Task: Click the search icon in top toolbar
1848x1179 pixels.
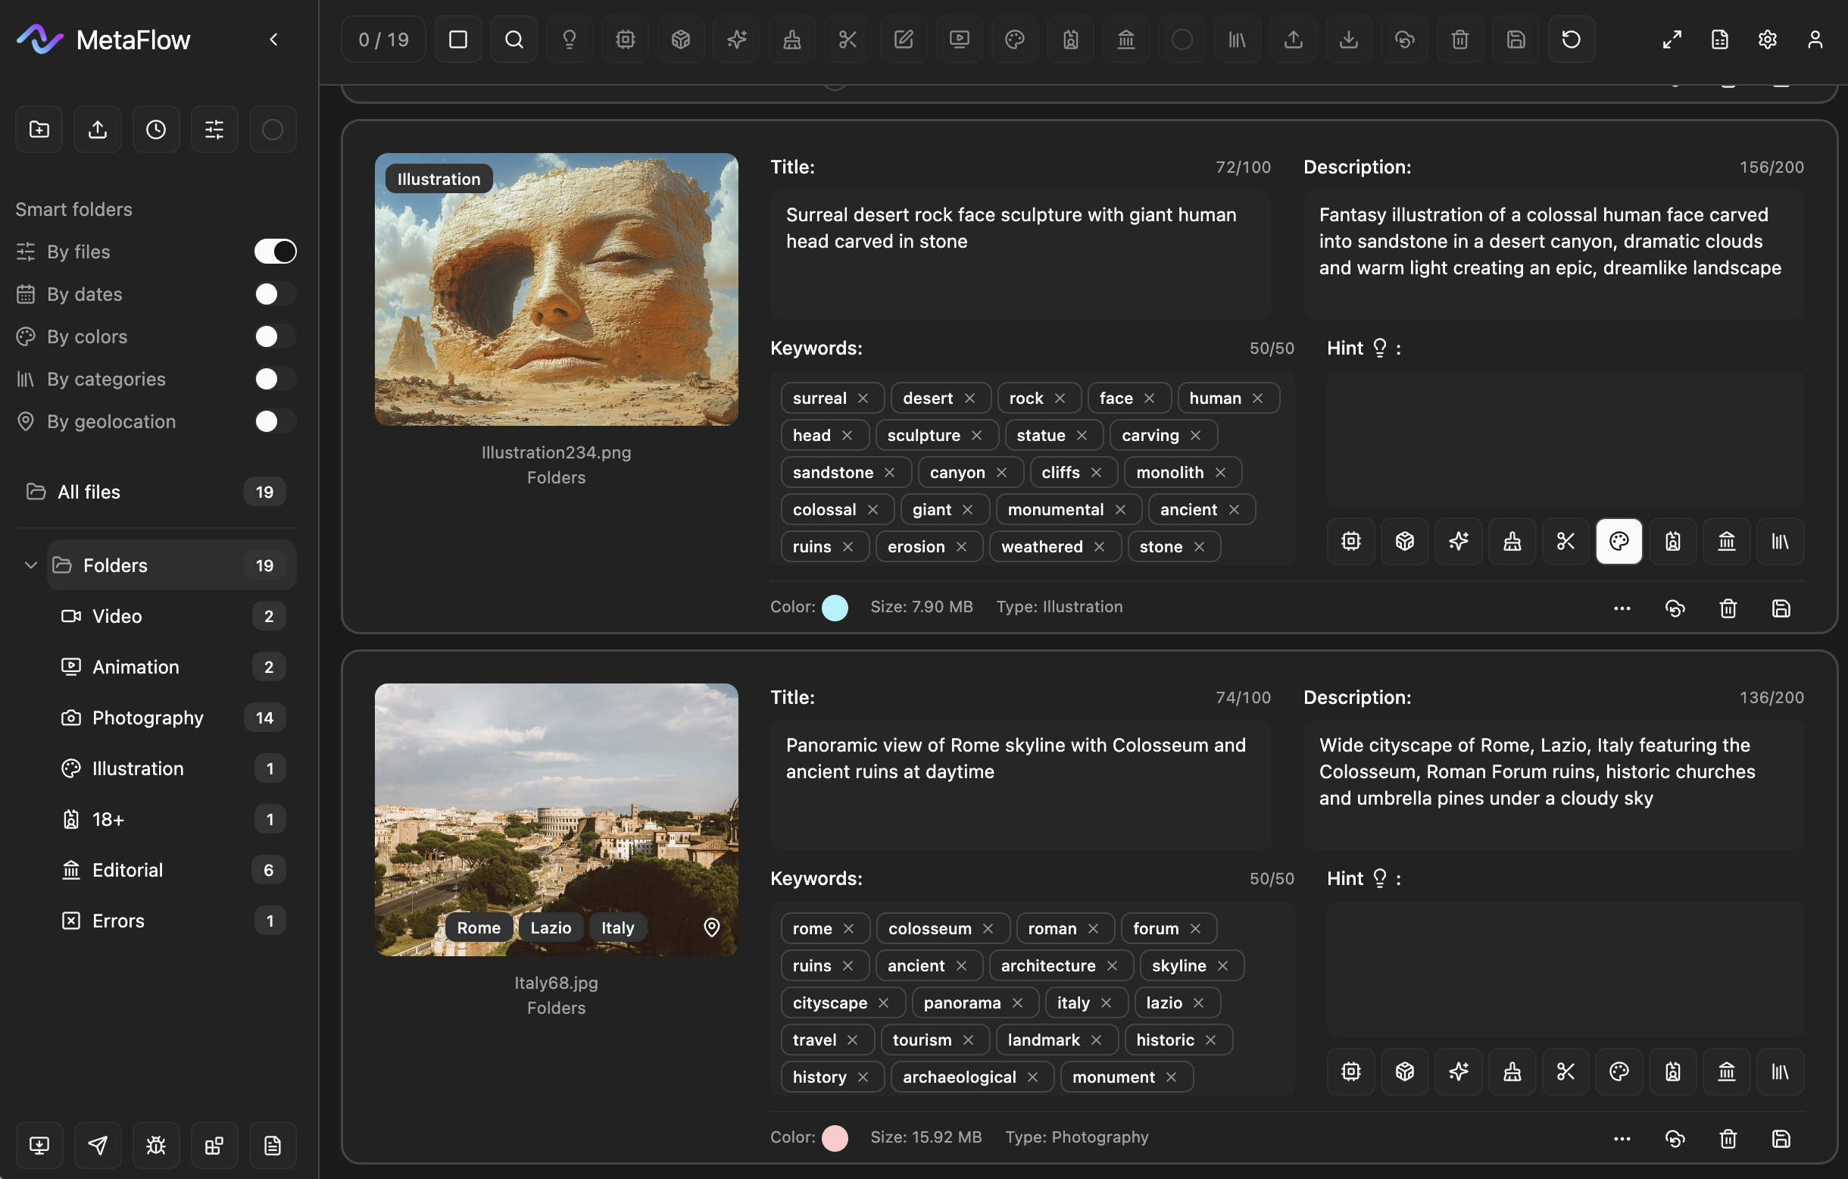Action: click(514, 39)
